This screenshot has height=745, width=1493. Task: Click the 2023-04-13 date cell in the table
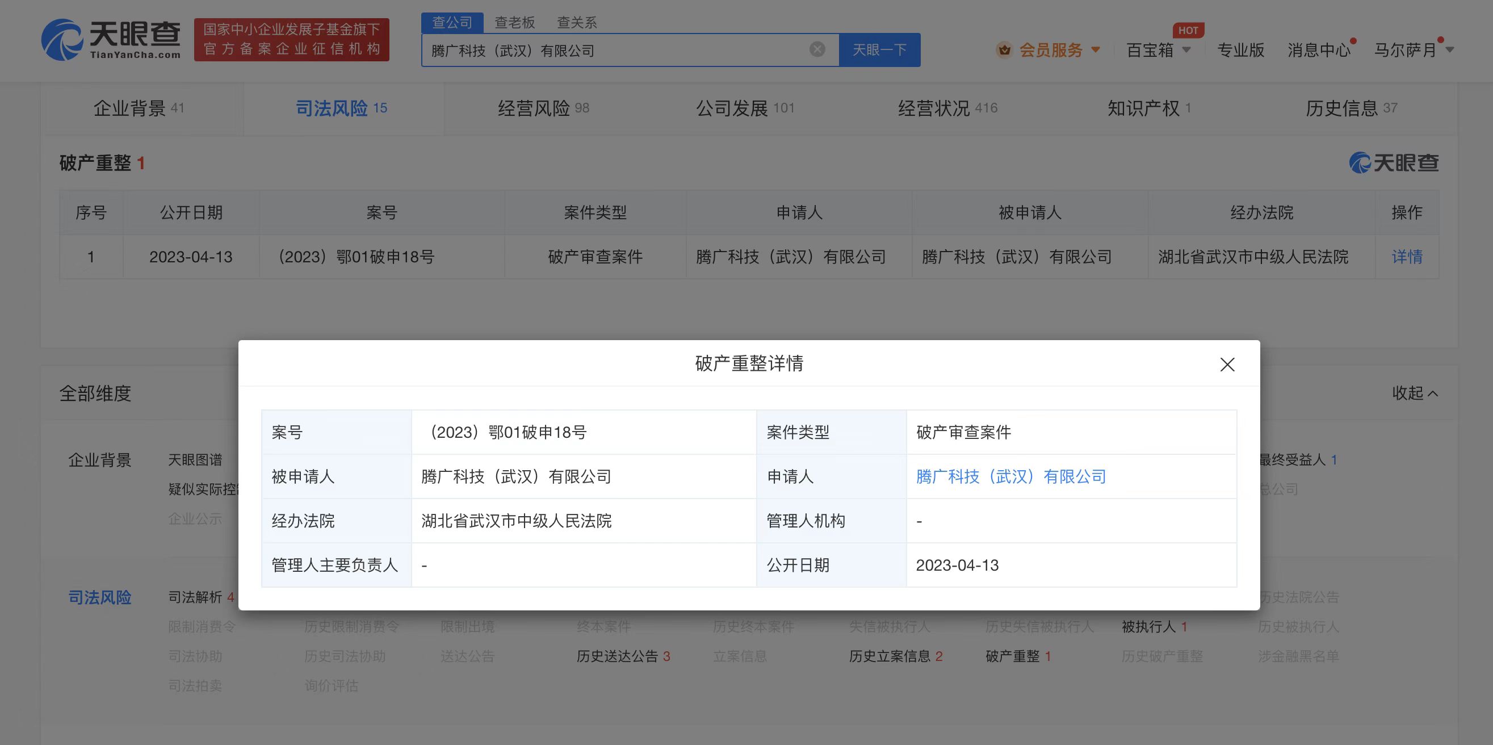tap(191, 256)
